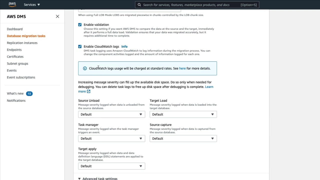Uncheck Enable CloudWatch logs
Viewport: 320px width, 180px height.
pos(80,46)
